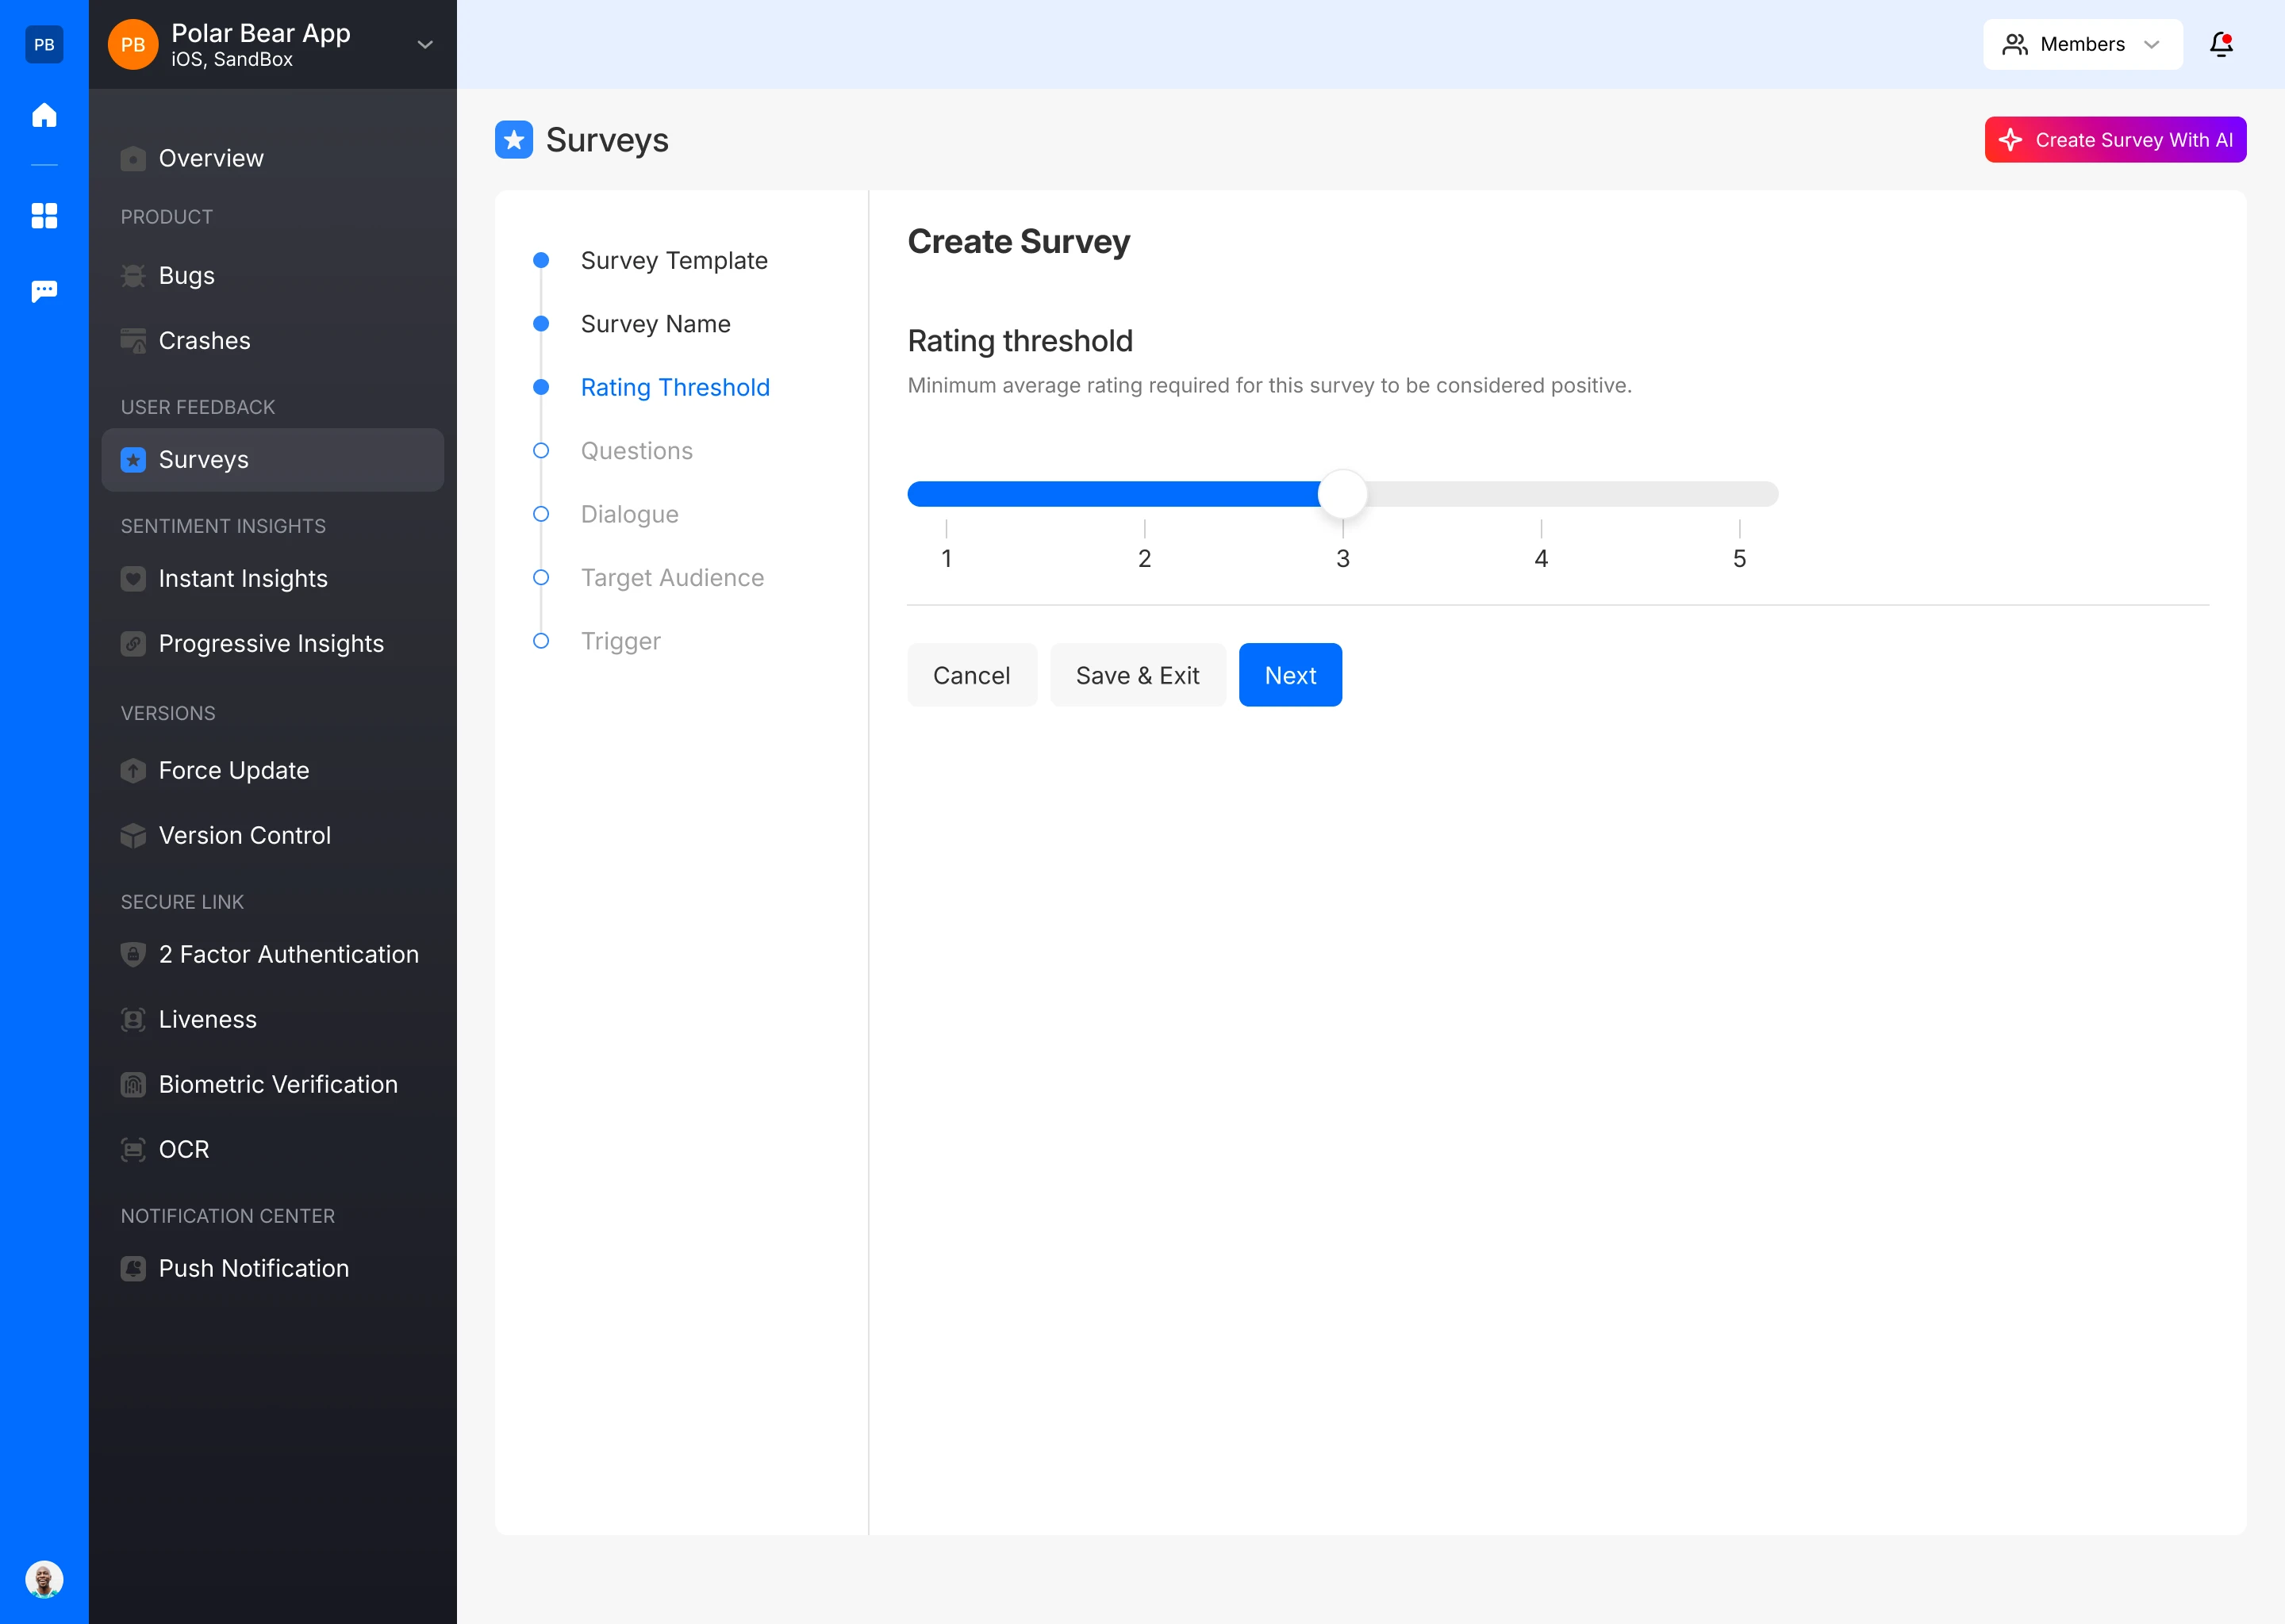Click the PB workspace switcher badge
Viewport: 2285px width, 1624px height.
pyautogui.click(x=44, y=44)
